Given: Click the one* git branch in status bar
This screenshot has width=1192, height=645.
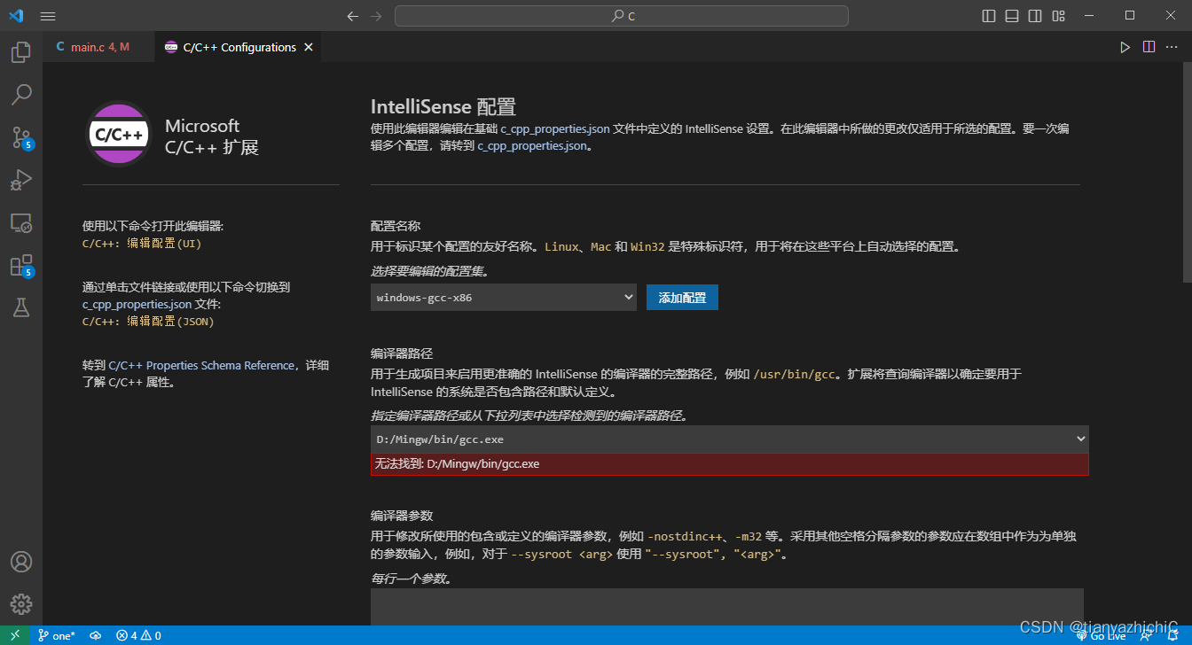Looking at the screenshot, I should pos(57,635).
